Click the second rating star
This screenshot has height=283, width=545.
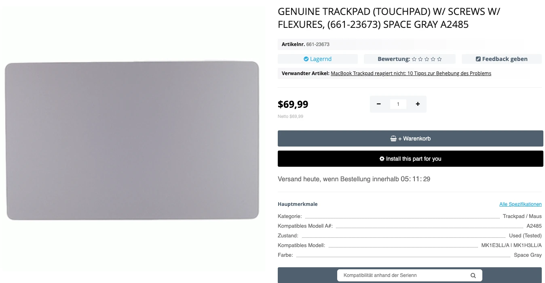tap(420, 59)
